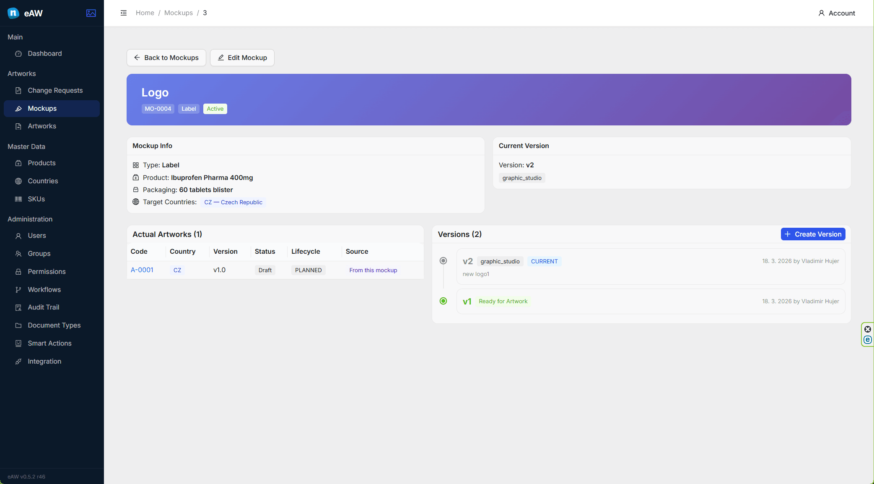
Task: Click graphic_studio tag in Current Version
Action: tap(522, 178)
